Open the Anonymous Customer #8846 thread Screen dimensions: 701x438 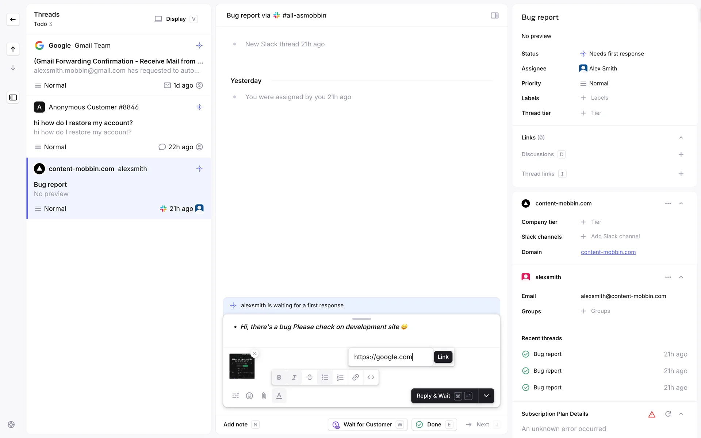[119, 127]
